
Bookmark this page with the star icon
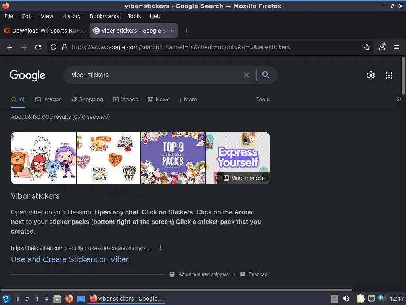(x=366, y=47)
